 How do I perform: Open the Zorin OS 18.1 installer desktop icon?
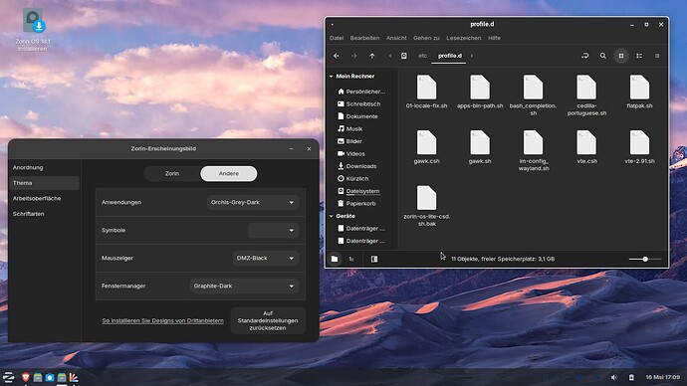point(33,30)
